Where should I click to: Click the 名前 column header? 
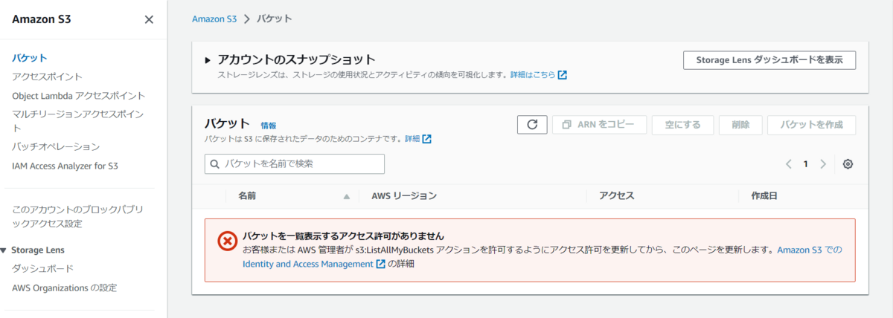coord(247,197)
